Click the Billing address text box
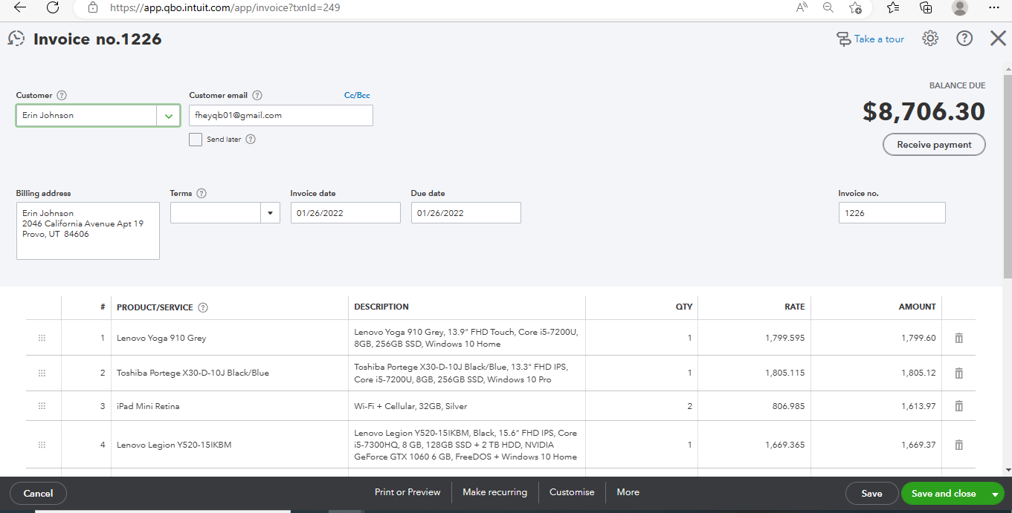 tap(88, 231)
